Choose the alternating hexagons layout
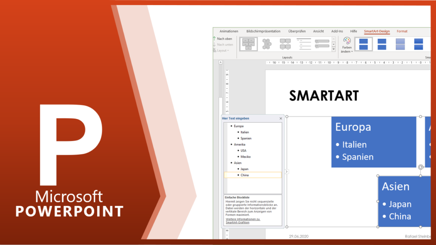The image size is (436, 245). (267, 44)
